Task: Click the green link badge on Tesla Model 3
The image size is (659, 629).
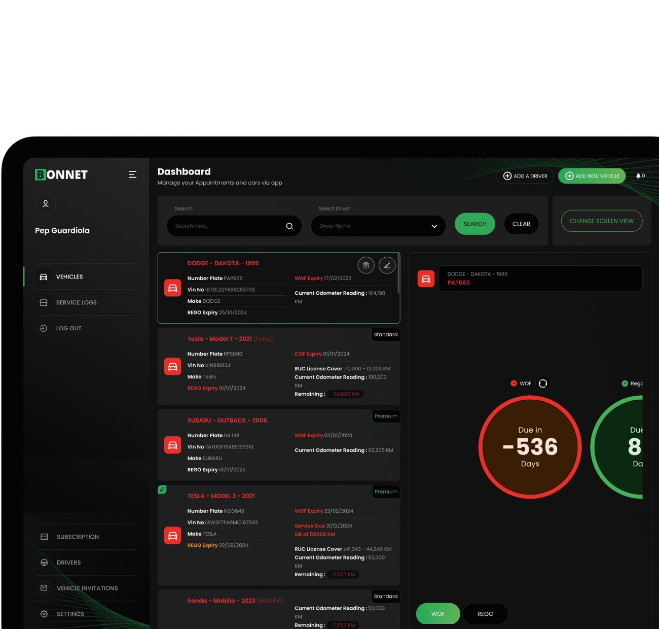Action: tap(162, 490)
